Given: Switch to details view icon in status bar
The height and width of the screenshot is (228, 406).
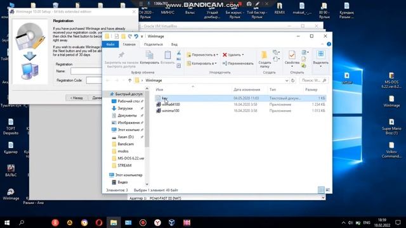Looking at the screenshot, I should (321, 190).
